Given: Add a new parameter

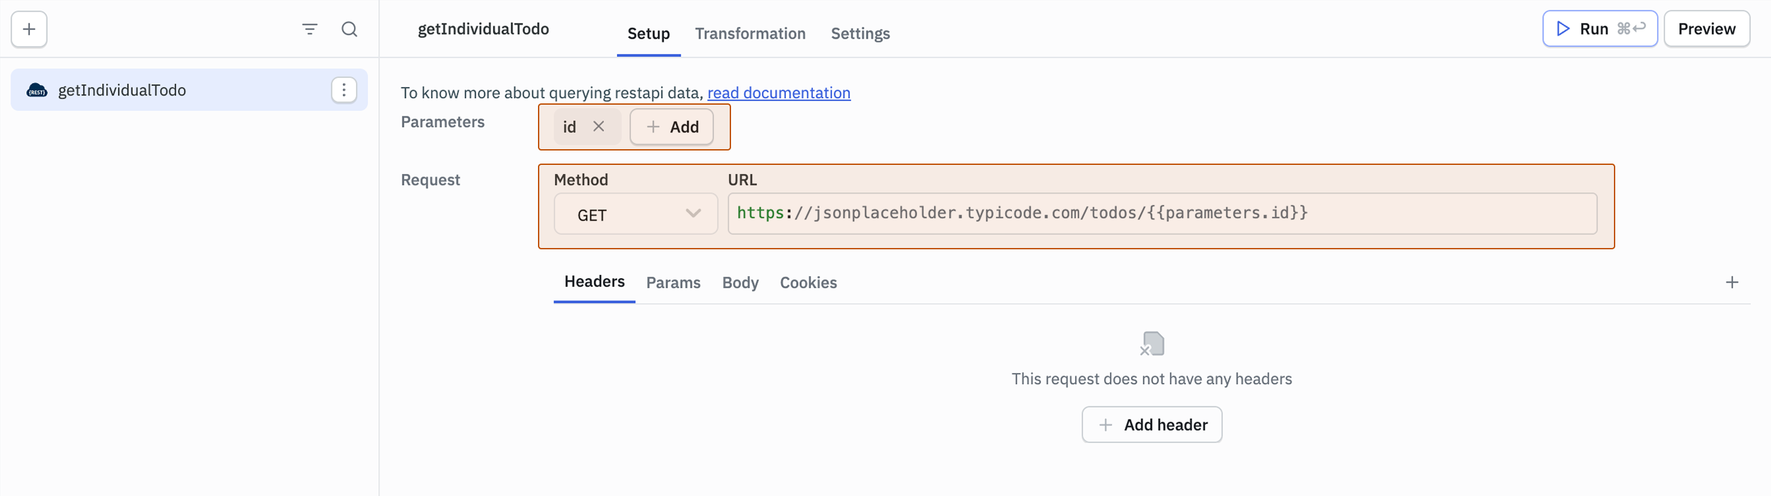Looking at the screenshot, I should click(x=671, y=126).
